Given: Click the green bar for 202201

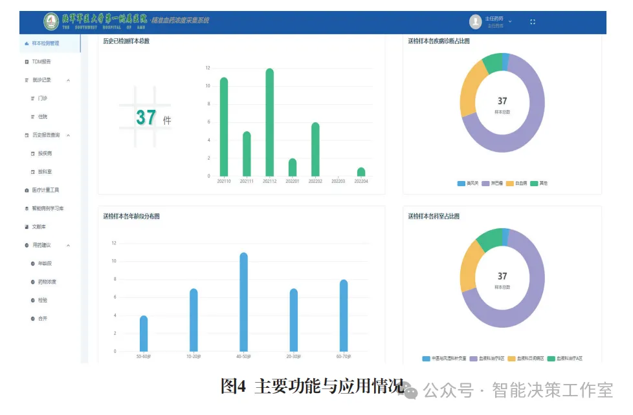Looking at the screenshot, I should point(293,167).
